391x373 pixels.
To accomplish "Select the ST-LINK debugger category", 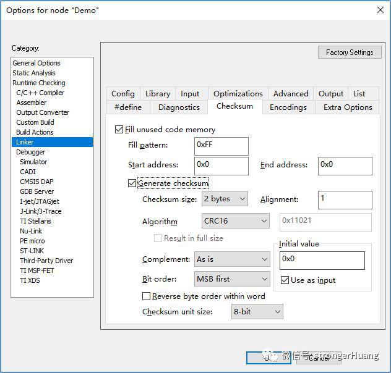I will pos(32,251).
